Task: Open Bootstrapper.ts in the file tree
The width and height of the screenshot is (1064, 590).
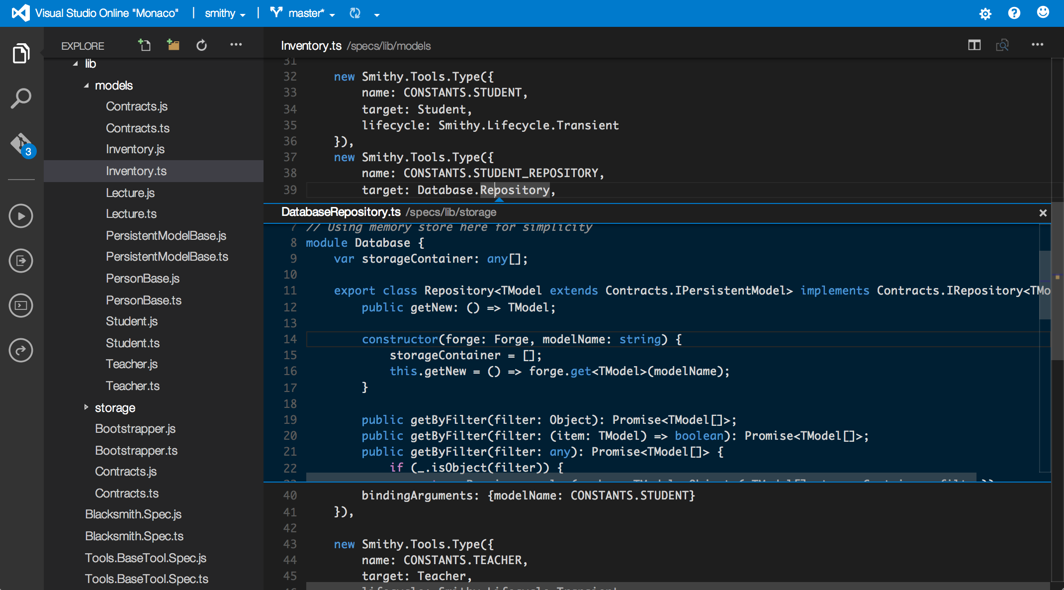Action: pos(136,450)
